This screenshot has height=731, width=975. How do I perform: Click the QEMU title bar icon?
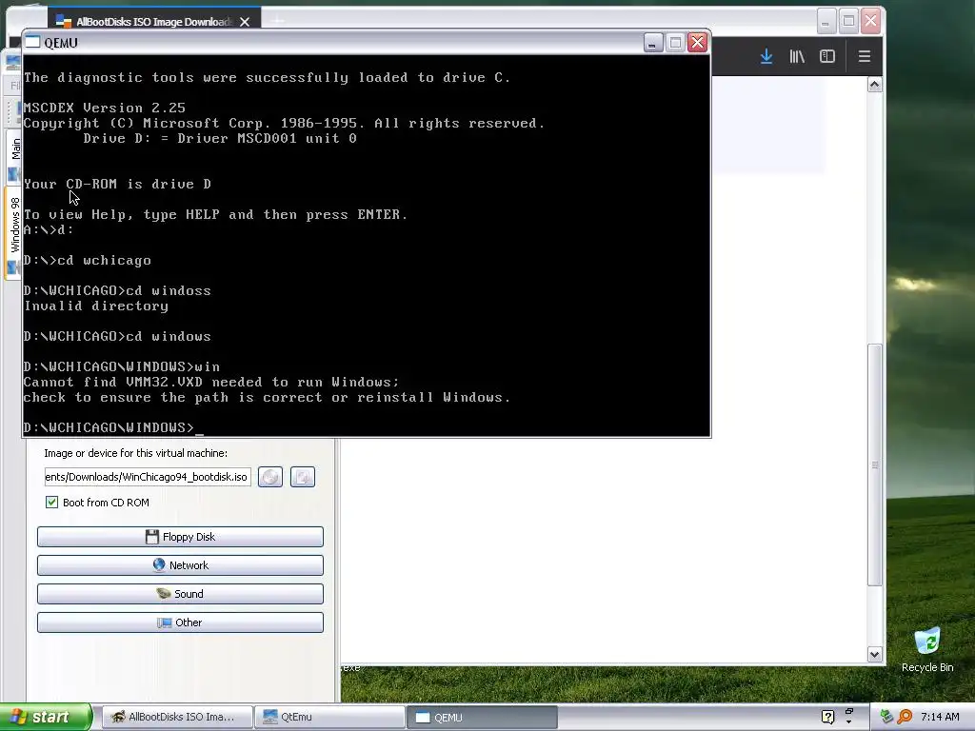click(33, 42)
